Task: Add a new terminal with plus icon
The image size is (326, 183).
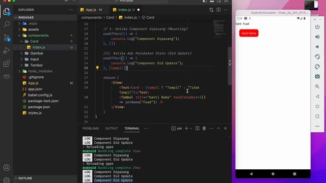Action: coord(186,129)
